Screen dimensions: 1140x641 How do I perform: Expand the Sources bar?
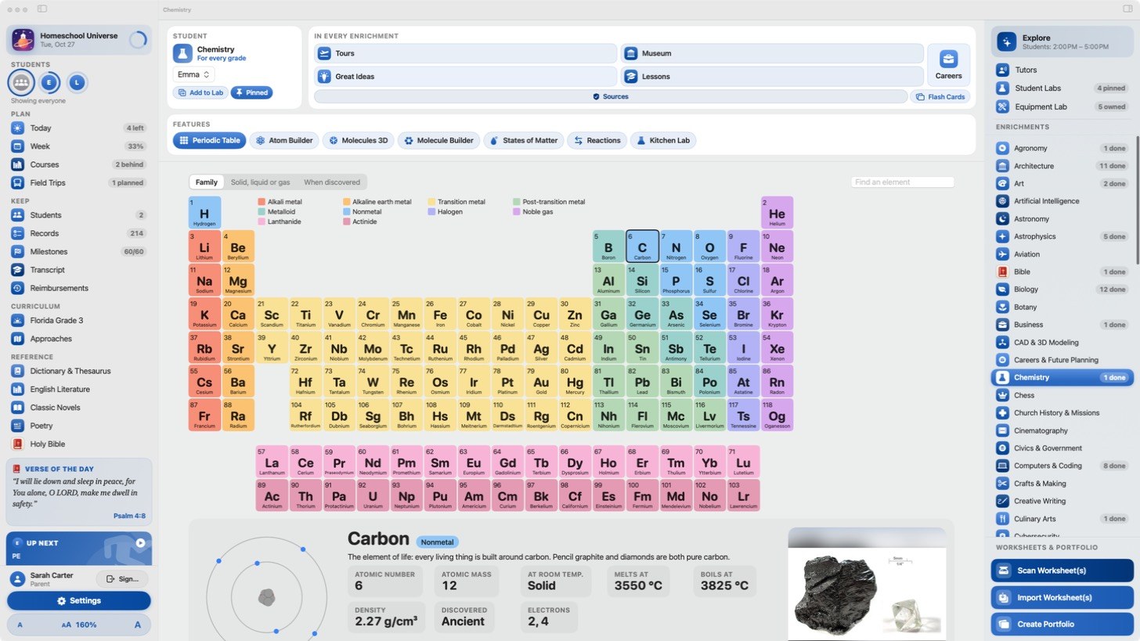[x=611, y=96]
